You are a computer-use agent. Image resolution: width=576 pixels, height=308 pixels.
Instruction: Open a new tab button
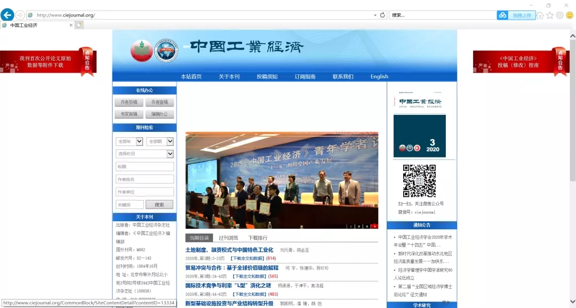coord(79,25)
